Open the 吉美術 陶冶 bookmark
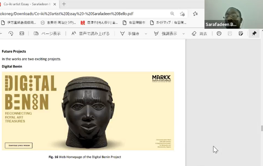This screenshot has height=166, width=263. 59,23
